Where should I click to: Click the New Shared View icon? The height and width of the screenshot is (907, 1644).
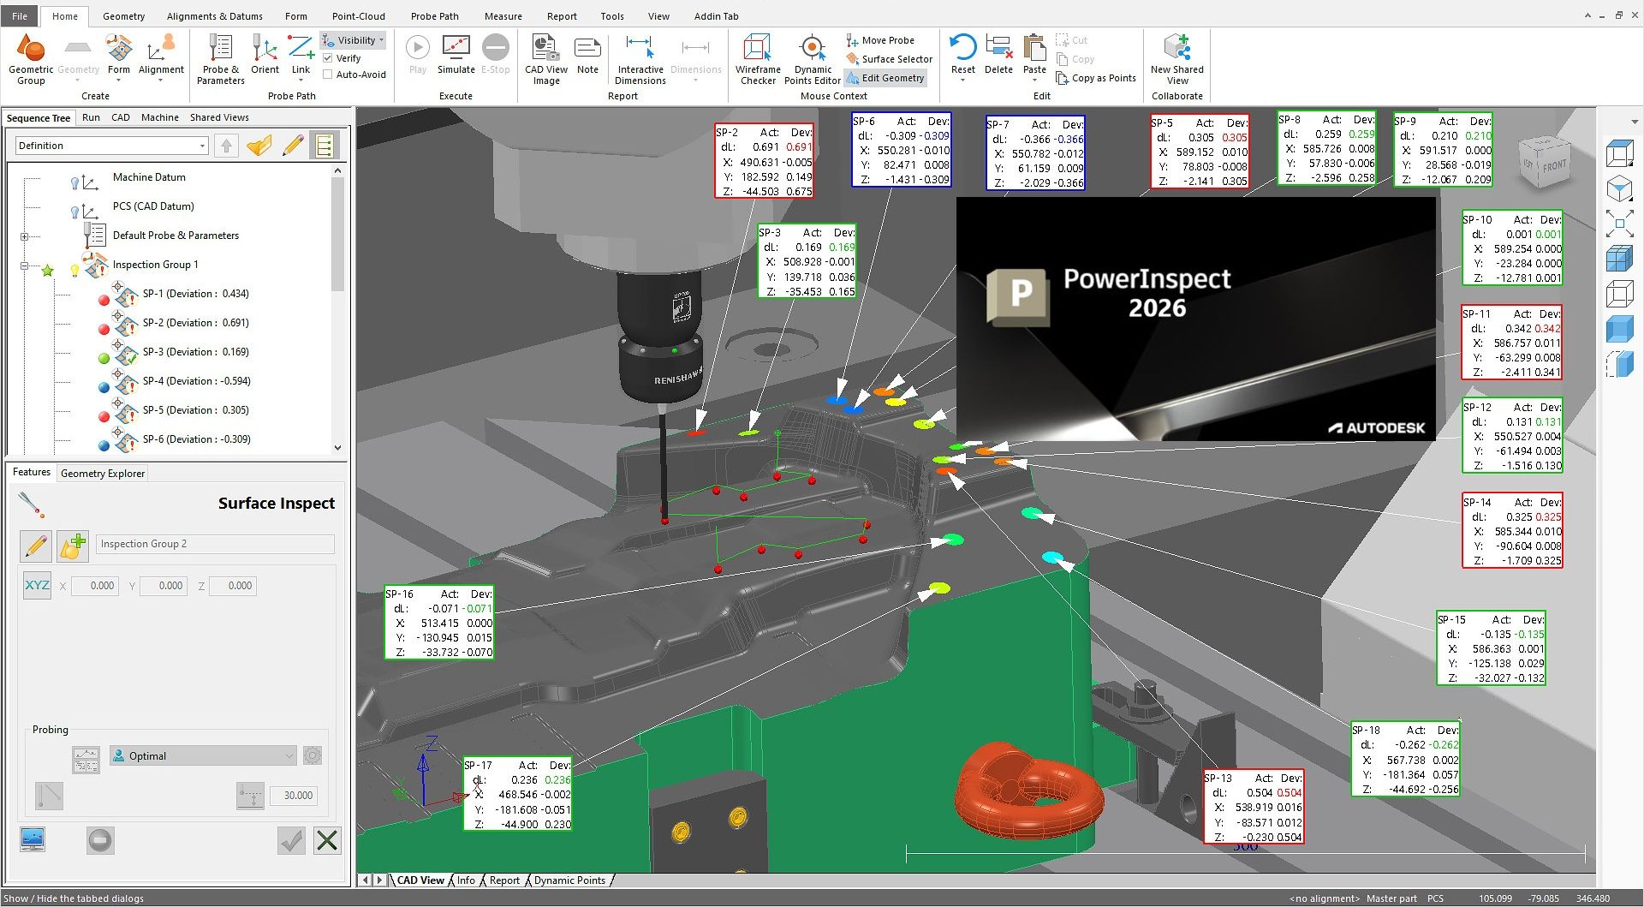click(1176, 50)
